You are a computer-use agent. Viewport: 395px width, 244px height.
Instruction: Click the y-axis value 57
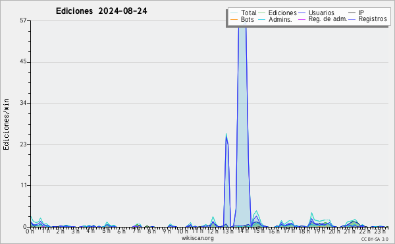point(23,20)
